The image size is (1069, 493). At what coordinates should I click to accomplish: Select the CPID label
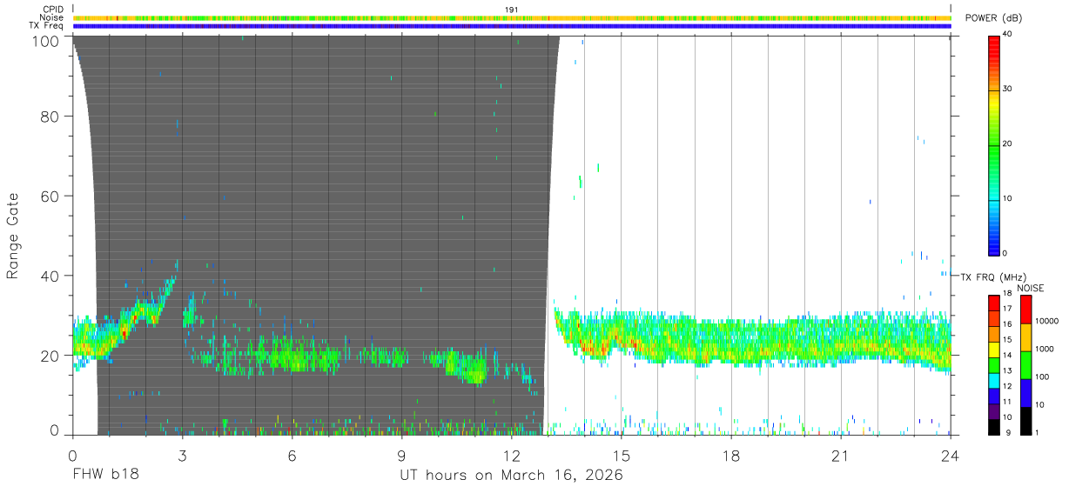[54, 10]
